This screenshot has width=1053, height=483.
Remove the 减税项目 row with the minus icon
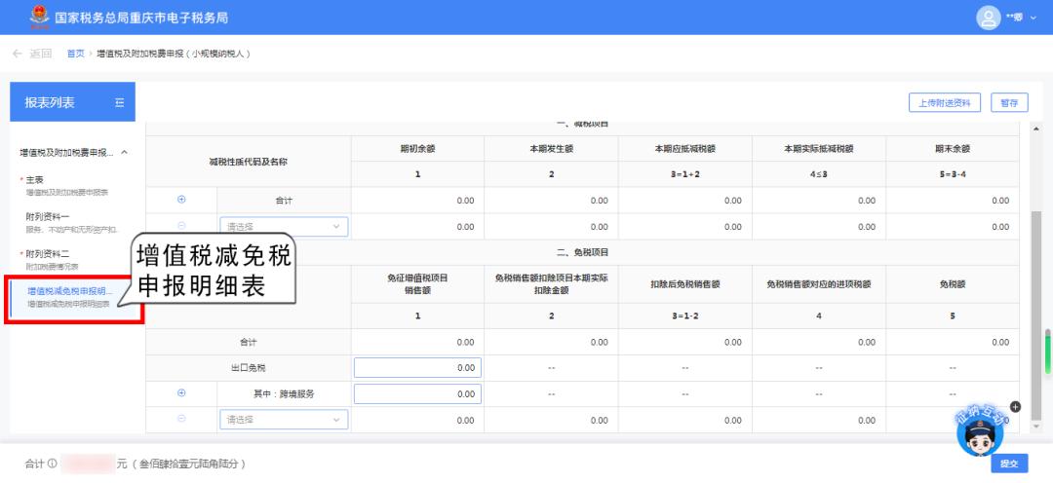tap(181, 227)
